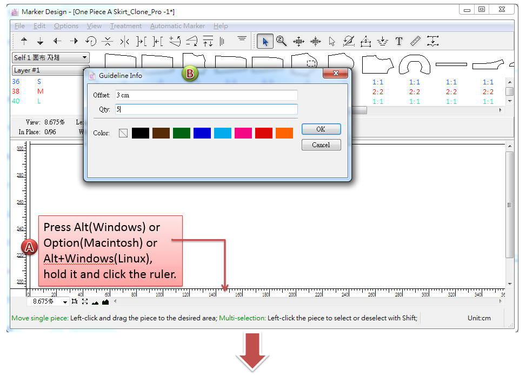
Task: Click the move piece right arrow
Action: pyautogui.click(x=74, y=41)
